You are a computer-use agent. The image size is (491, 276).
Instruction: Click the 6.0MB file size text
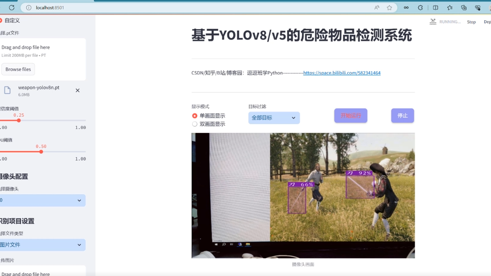click(24, 95)
